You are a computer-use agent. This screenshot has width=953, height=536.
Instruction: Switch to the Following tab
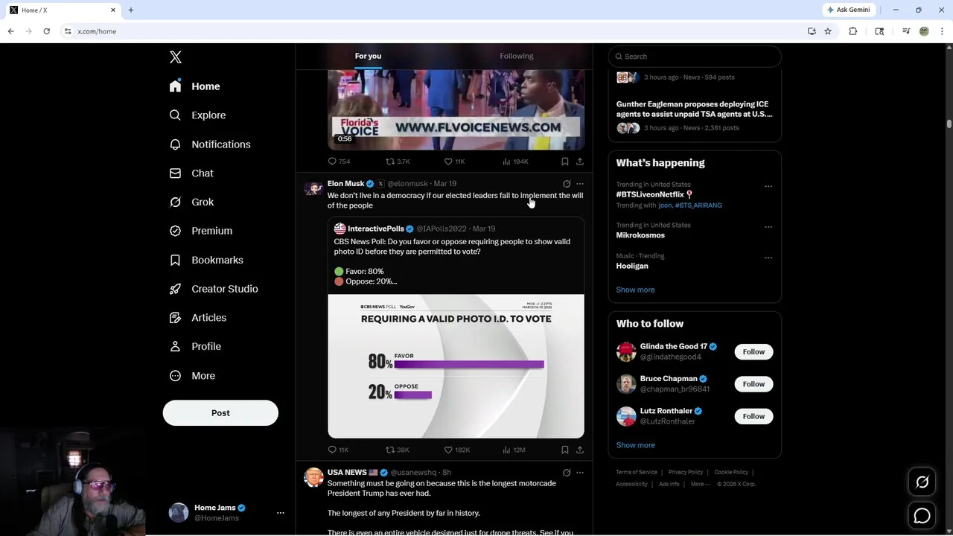coord(517,56)
